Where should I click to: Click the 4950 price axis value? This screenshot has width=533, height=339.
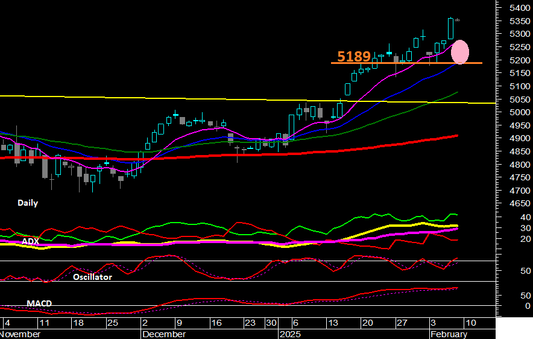pyautogui.click(x=520, y=125)
